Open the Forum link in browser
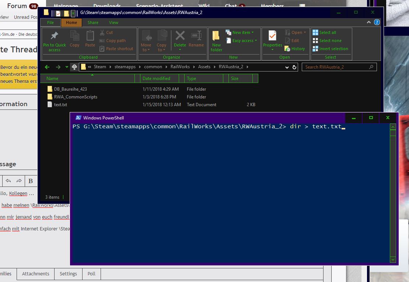Viewport: 409px width, 282px height. point(17,6)
